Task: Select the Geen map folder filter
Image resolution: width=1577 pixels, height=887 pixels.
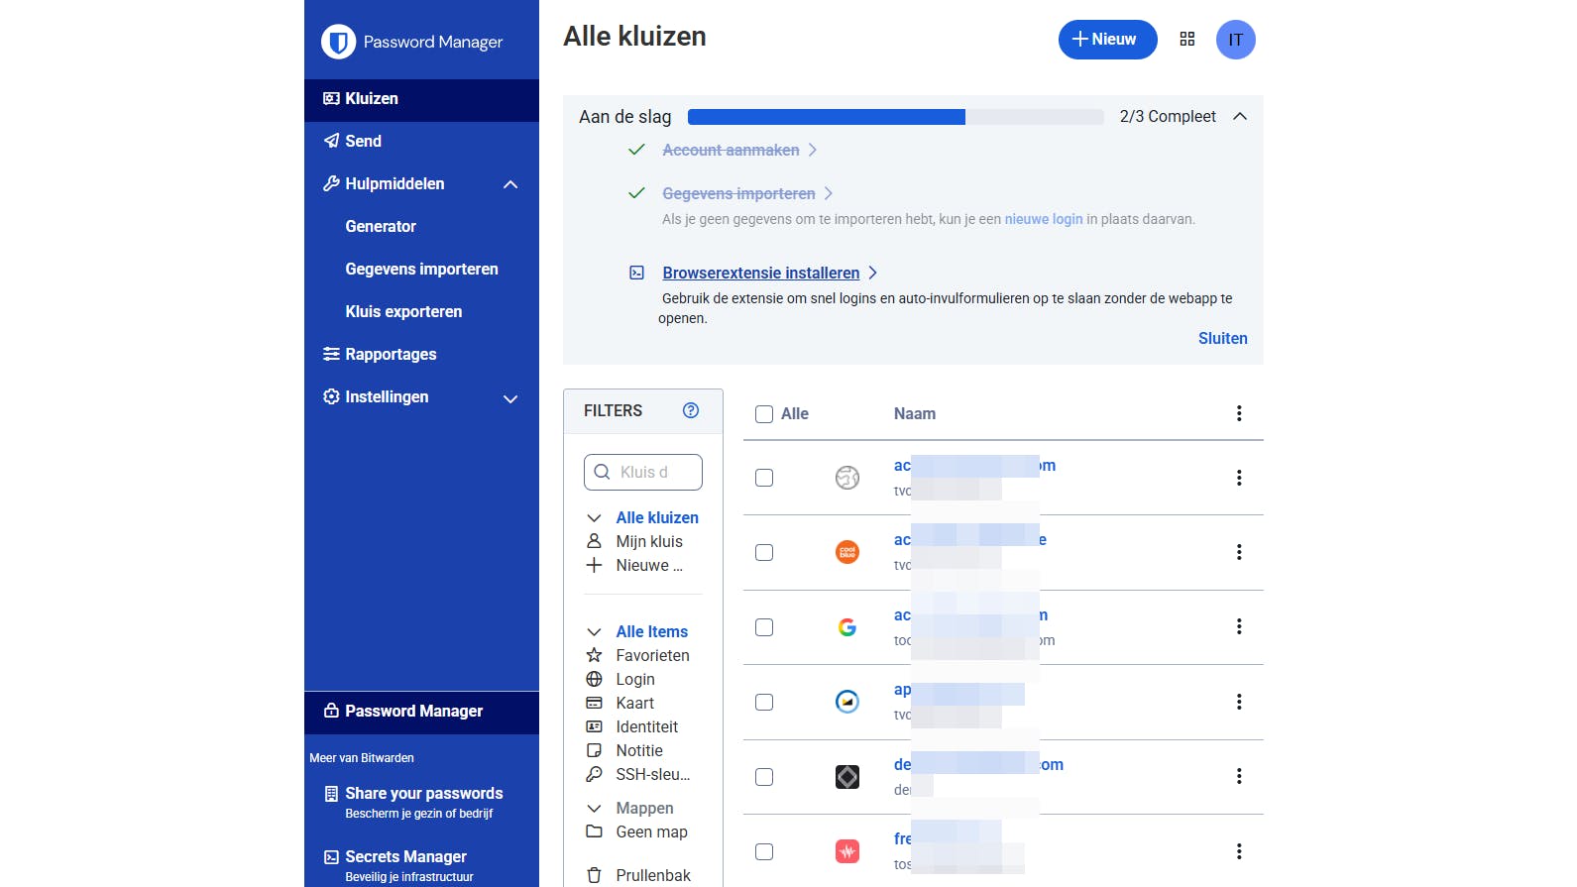Action: 651,832
